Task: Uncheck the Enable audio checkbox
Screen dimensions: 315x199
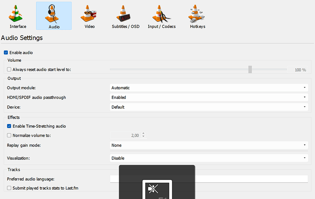Action: pos(6,53)
